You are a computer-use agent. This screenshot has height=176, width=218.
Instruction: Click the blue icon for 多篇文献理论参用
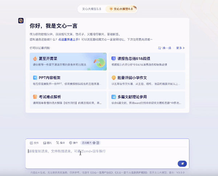(114, 97)
